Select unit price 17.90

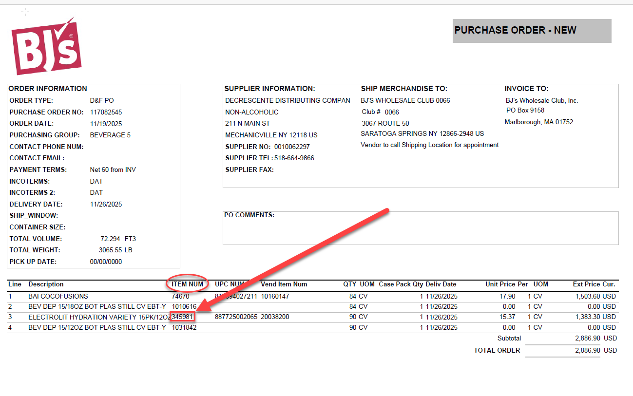(x=507, y=296)
